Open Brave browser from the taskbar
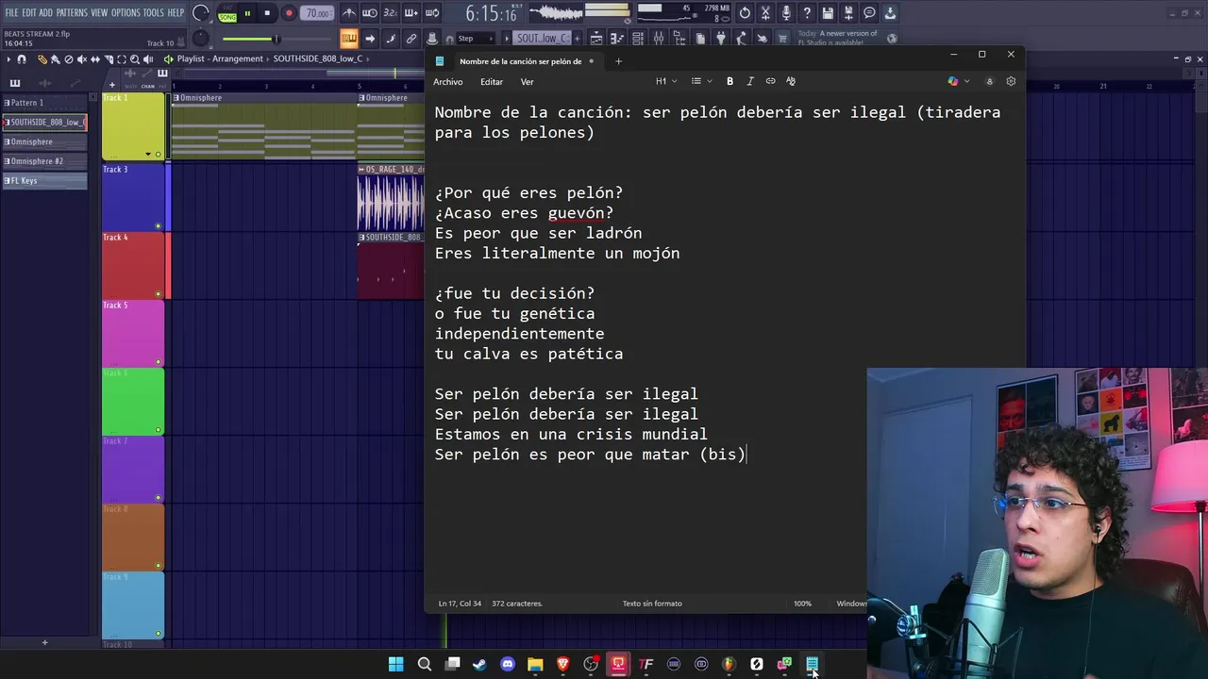This screenshot has height=679, width=1208. [563, 664]
